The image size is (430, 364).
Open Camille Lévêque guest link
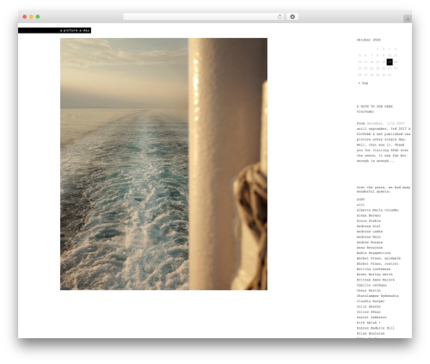[372, 285]
